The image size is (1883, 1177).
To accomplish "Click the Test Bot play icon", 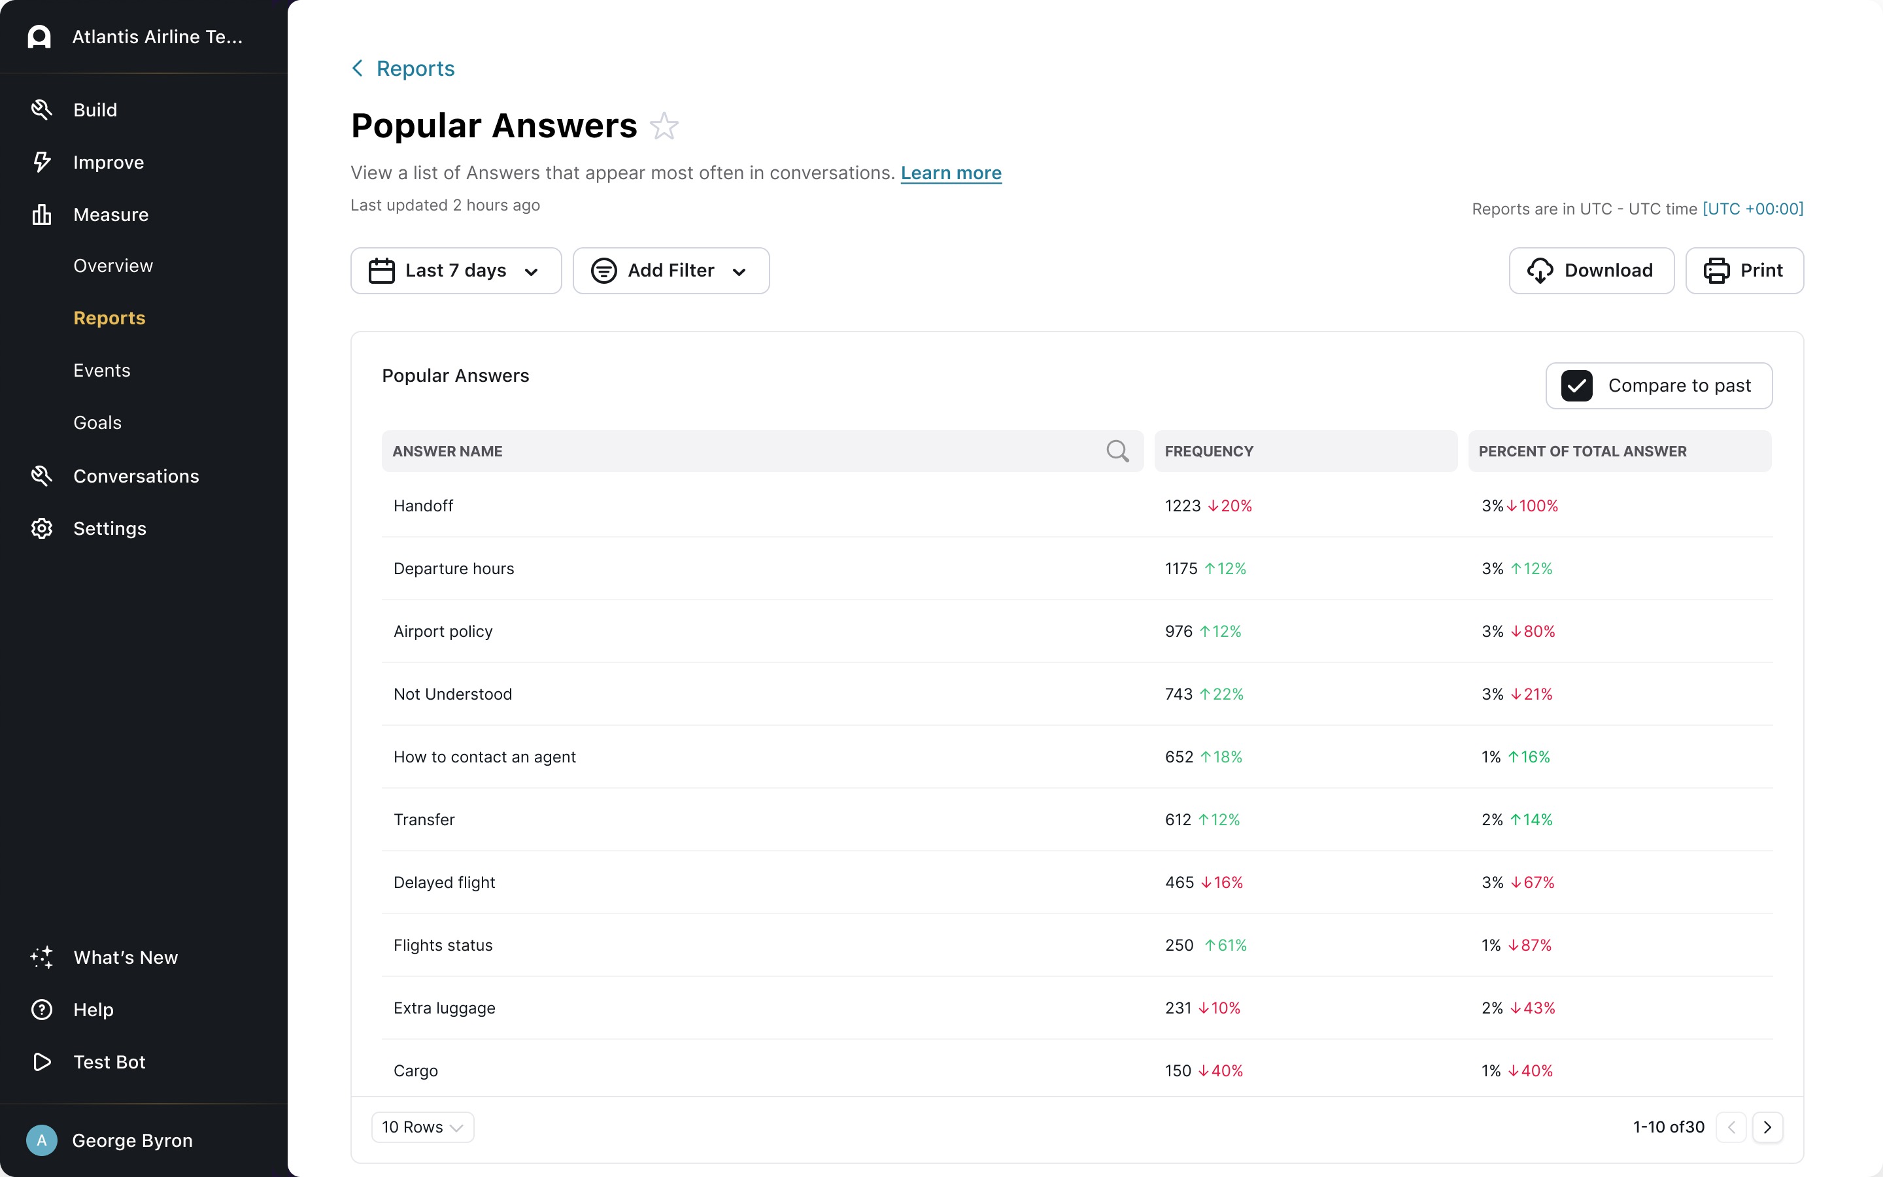I will pos(41,1062).
